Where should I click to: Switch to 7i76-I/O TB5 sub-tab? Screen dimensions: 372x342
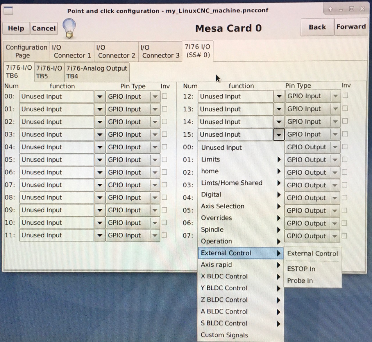coord(49,72)
